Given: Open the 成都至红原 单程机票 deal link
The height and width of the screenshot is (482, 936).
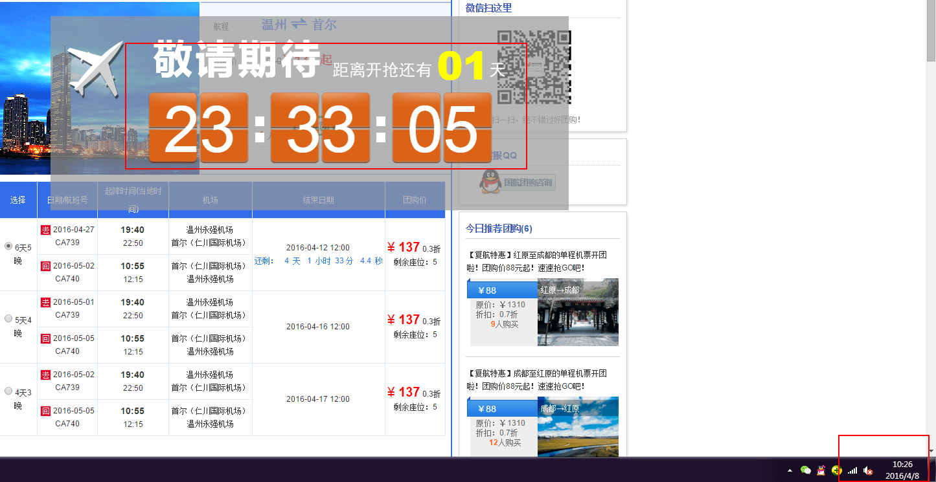Looking at the screenshot, I should [x=536, y=380].
